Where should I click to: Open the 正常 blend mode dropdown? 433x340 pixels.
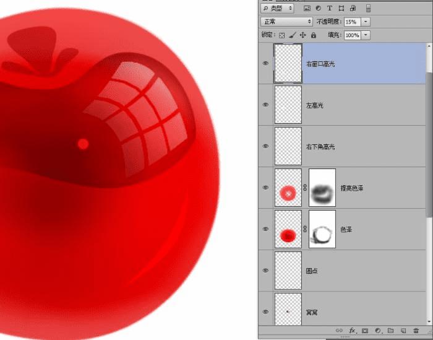(286, 22)
